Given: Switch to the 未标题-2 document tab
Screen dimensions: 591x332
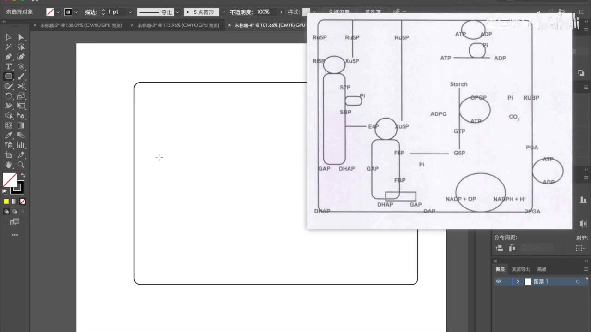Looking at the screenshot, I should (80, 25).
